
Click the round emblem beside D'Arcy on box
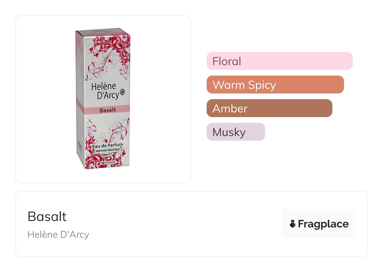tap(122, 92)
